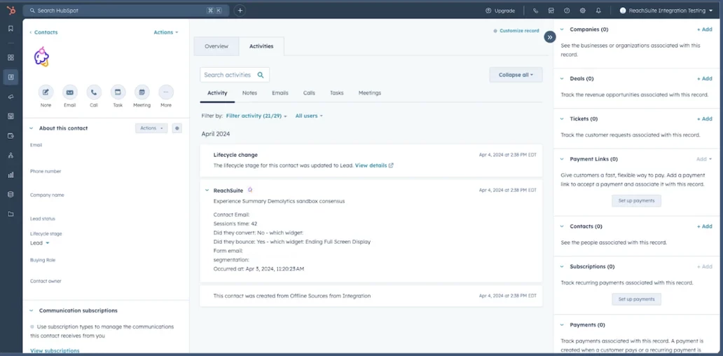Select the Activity filter tab
723x356 pixels.
(x=217, y=93)
